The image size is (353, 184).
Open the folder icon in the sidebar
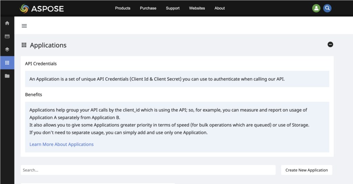(x=7, y=76)
